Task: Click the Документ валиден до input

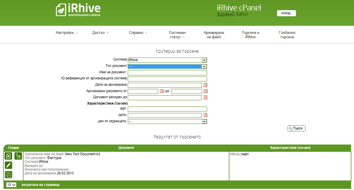Action: [x=165, y=98]
